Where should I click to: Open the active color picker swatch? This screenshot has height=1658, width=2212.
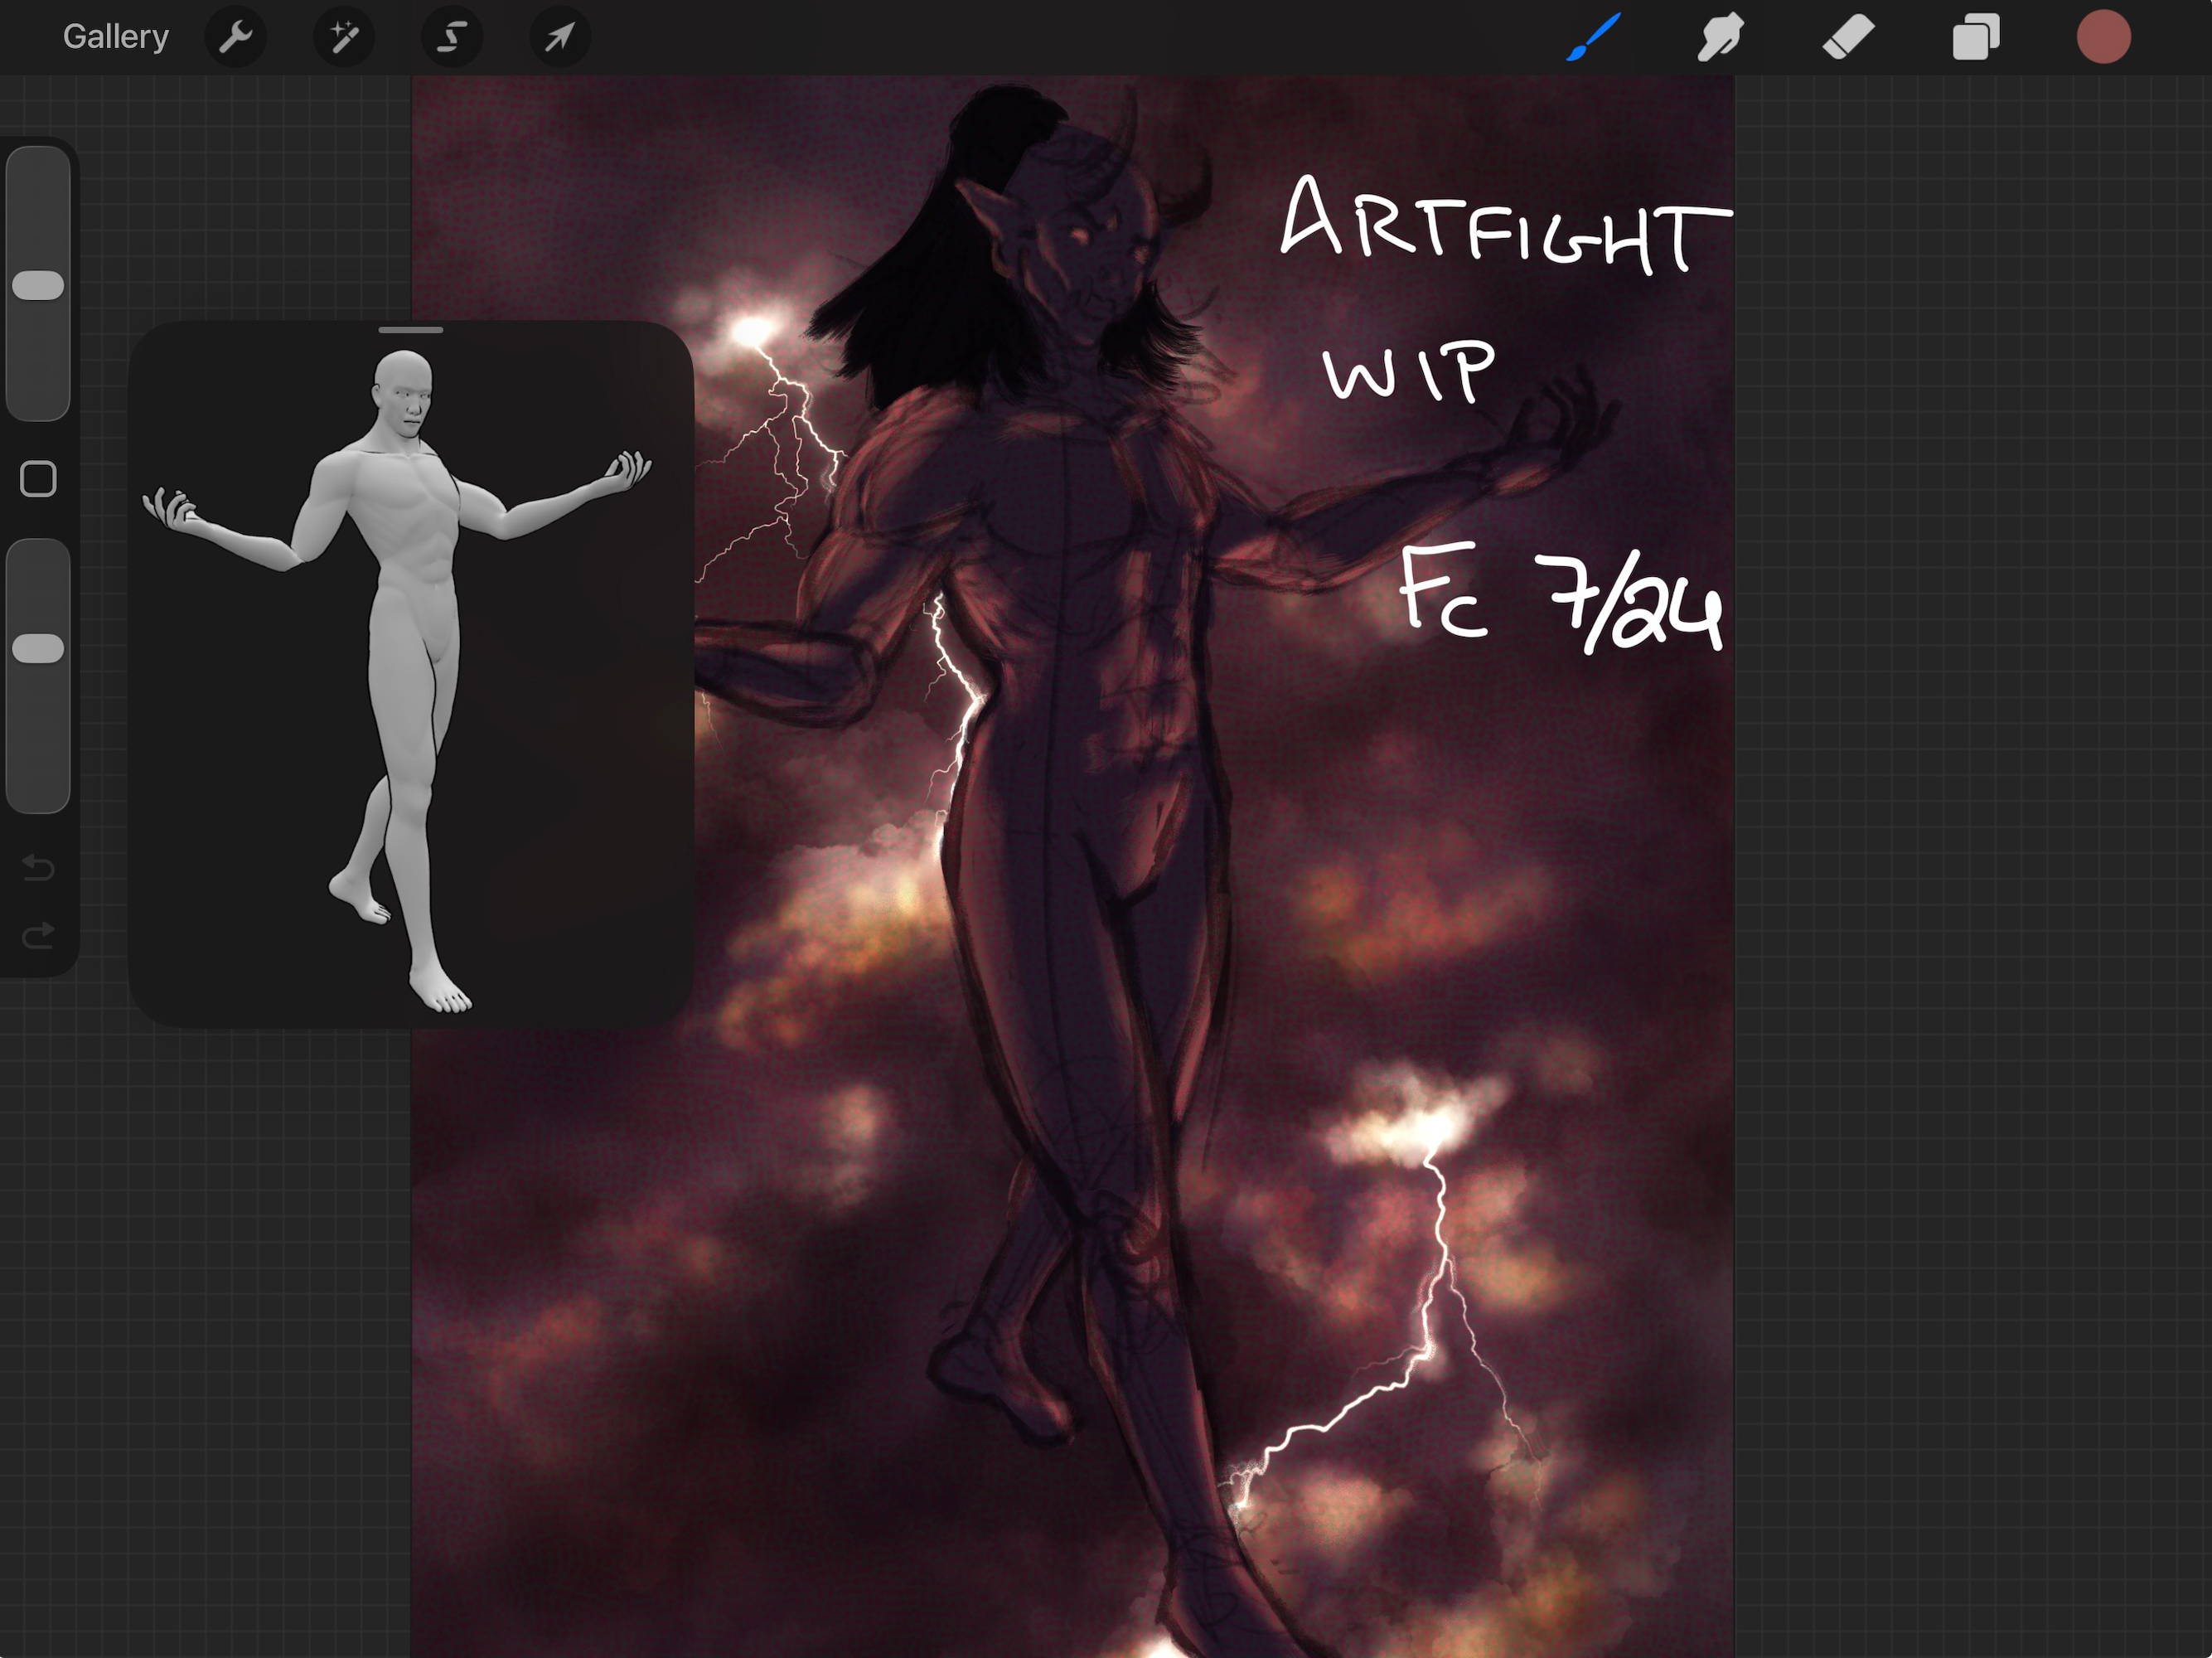[x=2103, y=37]
